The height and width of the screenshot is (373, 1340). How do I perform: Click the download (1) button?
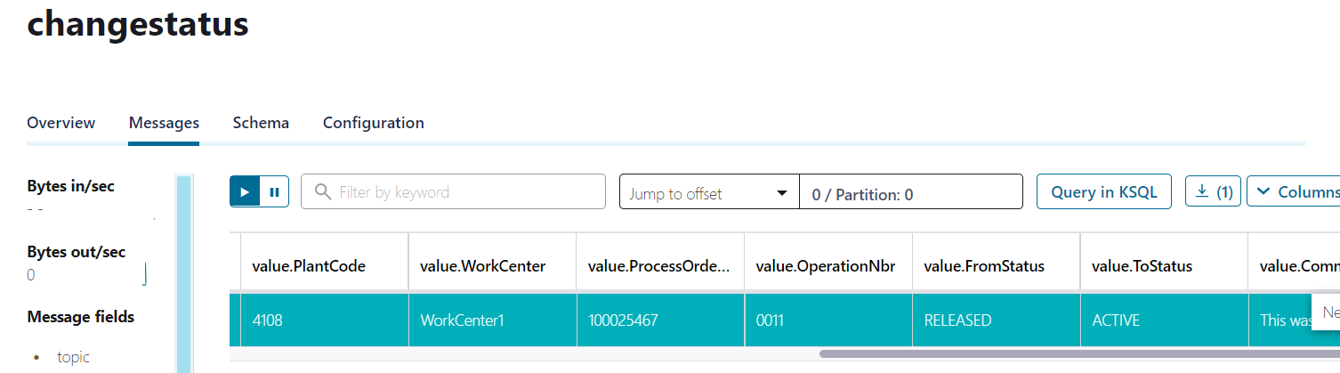click(1214, 191)
